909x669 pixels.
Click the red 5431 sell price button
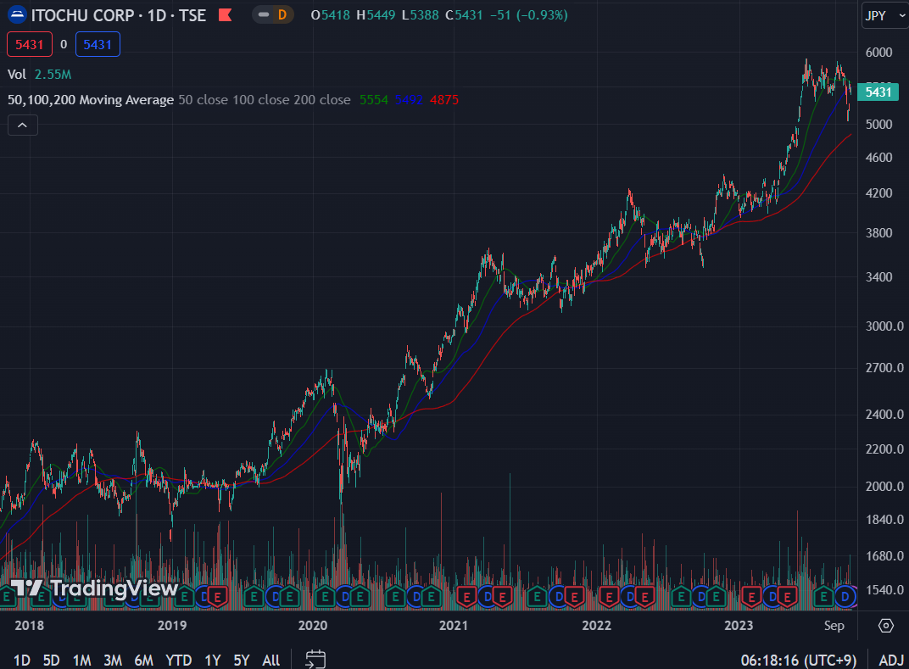[x=30, y=45]
